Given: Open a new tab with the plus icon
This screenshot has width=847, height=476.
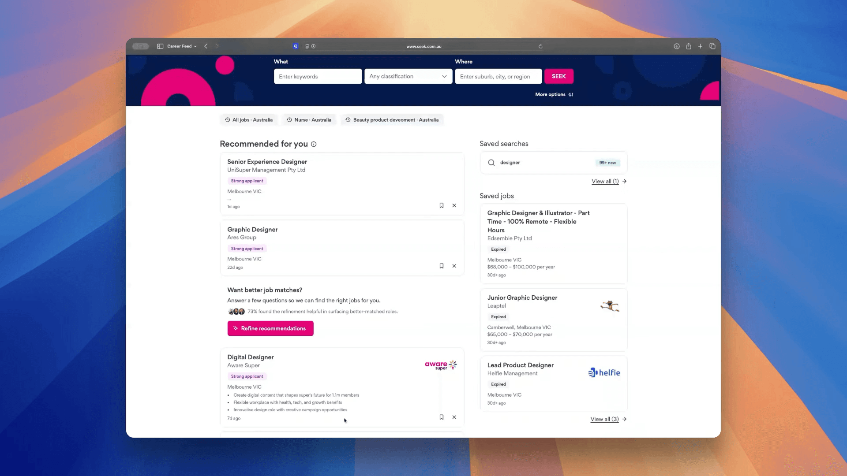Looking at the screenshot, I should click(x=700, y=46).
